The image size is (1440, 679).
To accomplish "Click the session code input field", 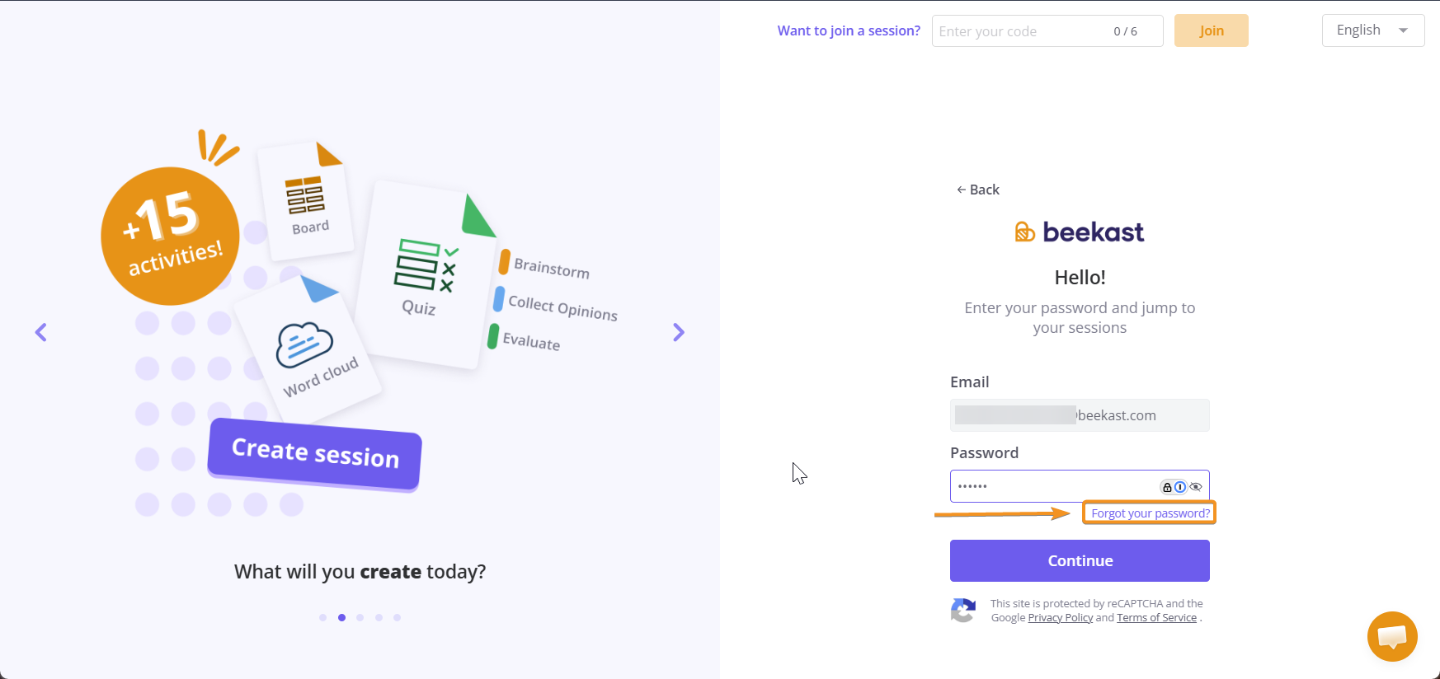I will point(1023,31).
